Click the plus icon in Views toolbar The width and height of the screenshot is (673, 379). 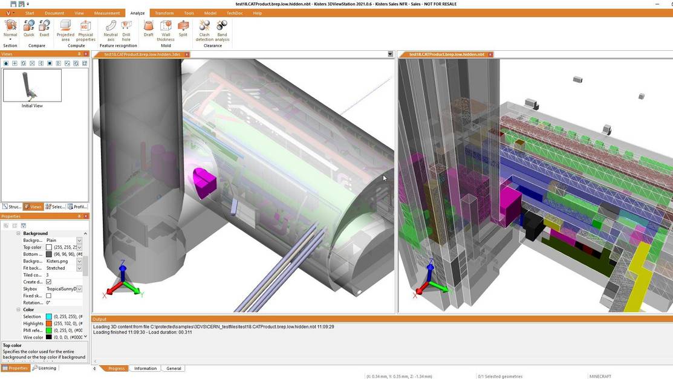[x=15, y=63]
